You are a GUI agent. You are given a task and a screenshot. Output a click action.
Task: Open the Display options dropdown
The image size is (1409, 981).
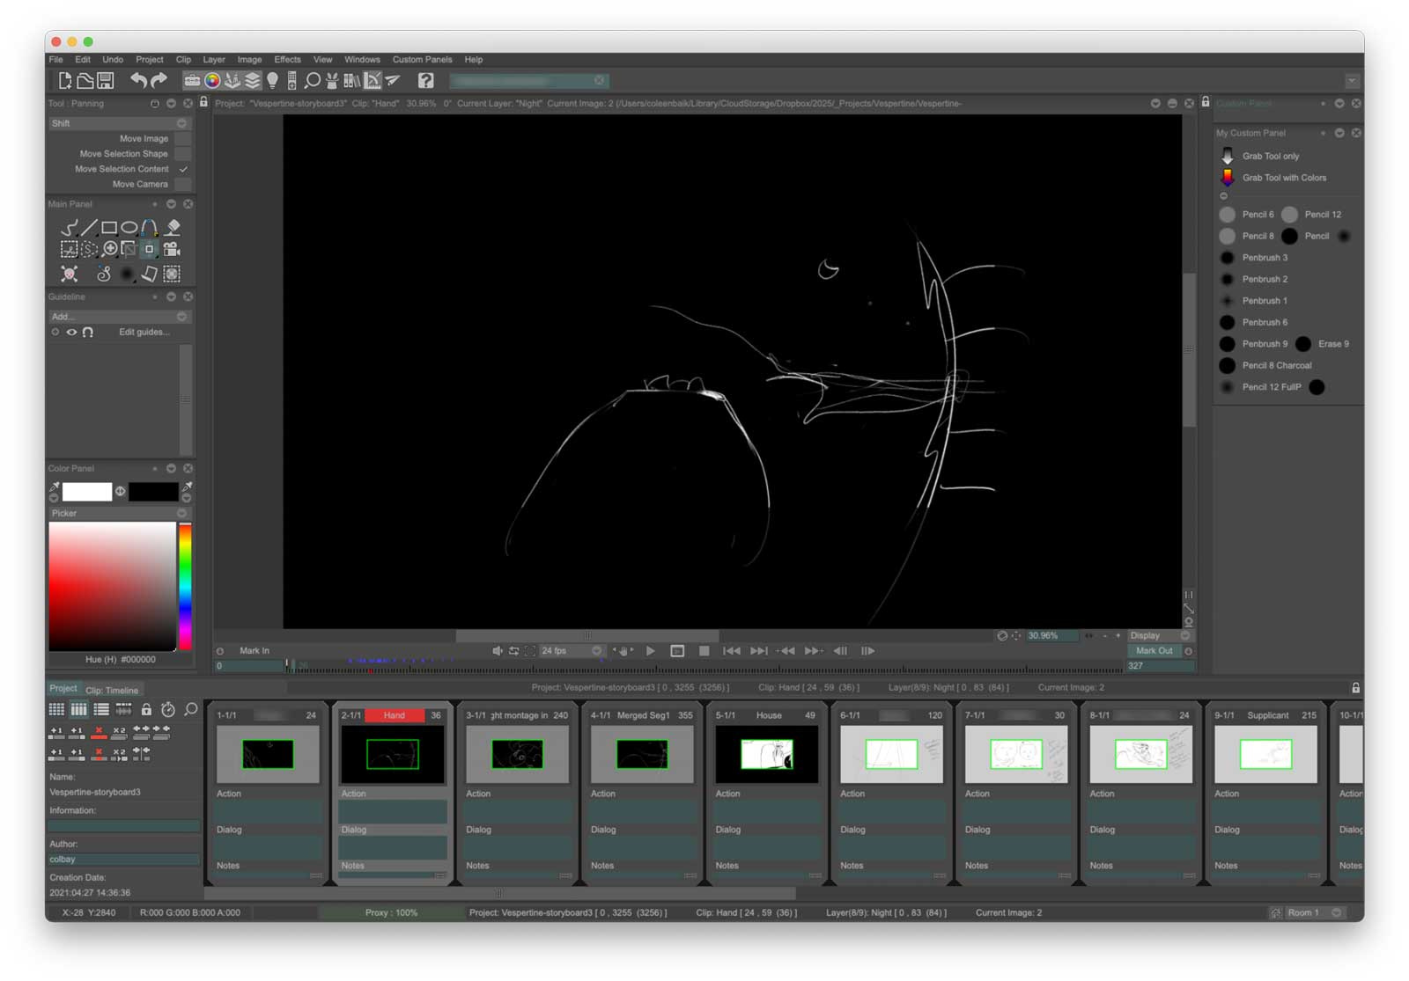click(x=1160, y=635)
